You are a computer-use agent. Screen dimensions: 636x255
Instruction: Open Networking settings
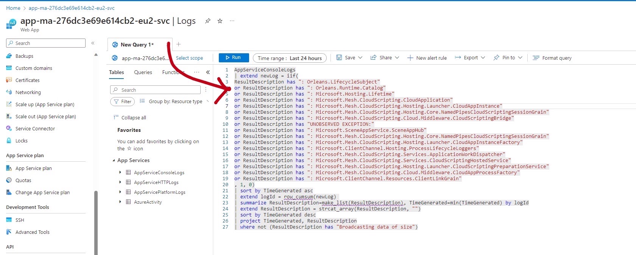pos(28,92)
